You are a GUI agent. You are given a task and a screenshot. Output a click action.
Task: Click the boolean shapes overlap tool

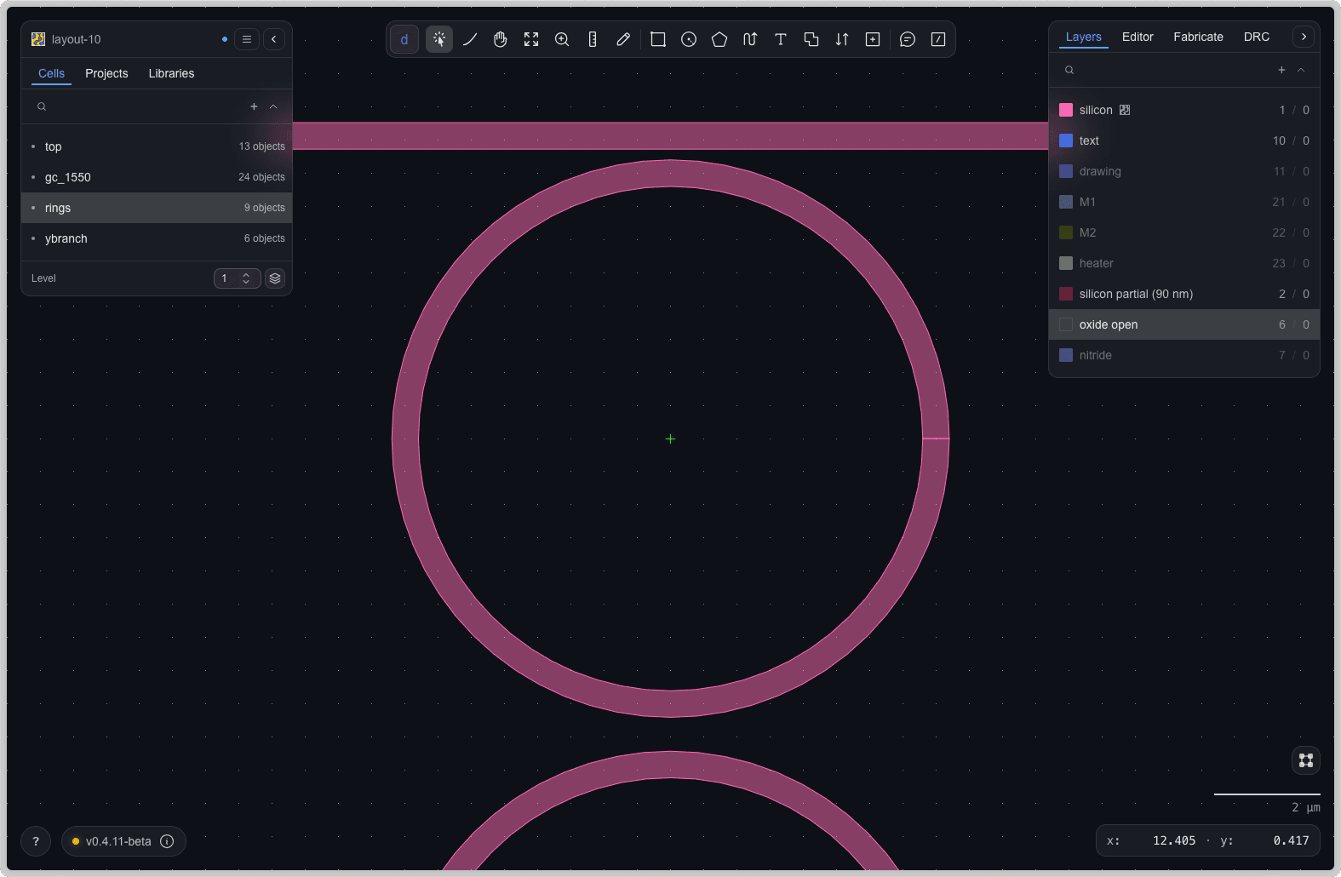811,39
